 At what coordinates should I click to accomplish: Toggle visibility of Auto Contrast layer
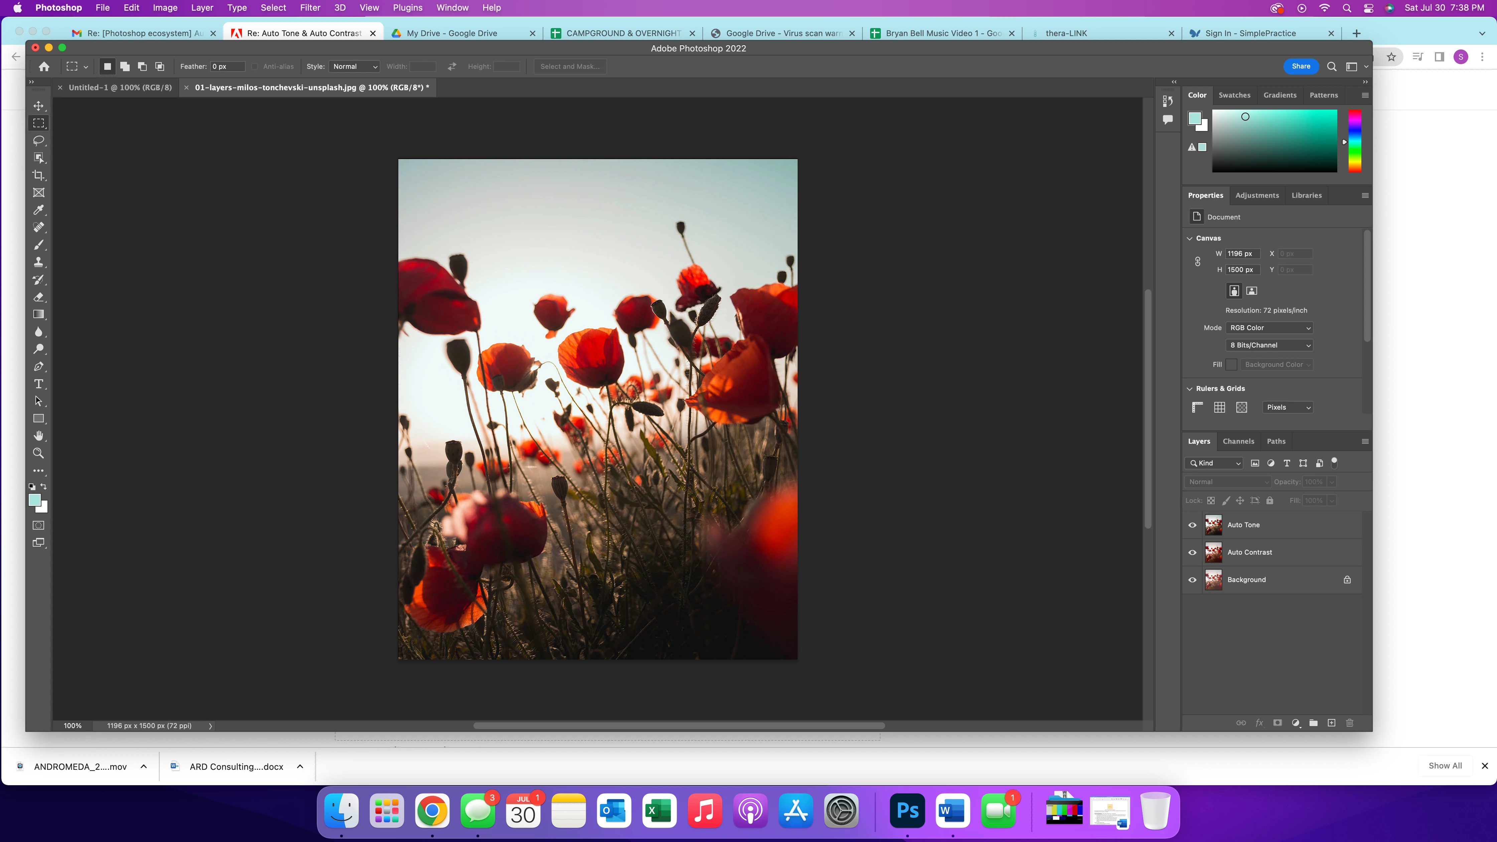(x=1193, y=552)
